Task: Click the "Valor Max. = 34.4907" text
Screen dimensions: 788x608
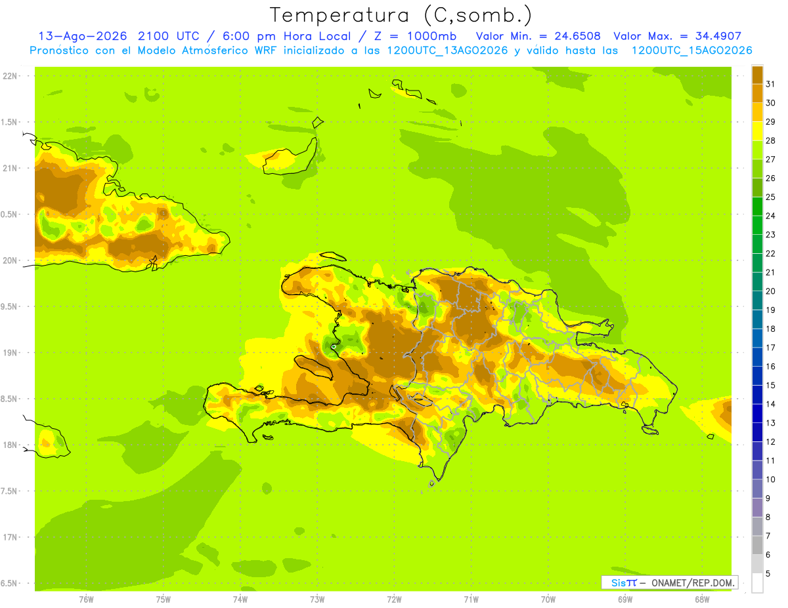Action: (677, 36)
